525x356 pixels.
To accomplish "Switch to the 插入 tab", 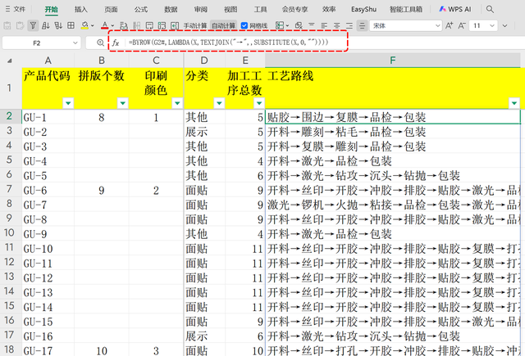I will click(x=81, y=9).
